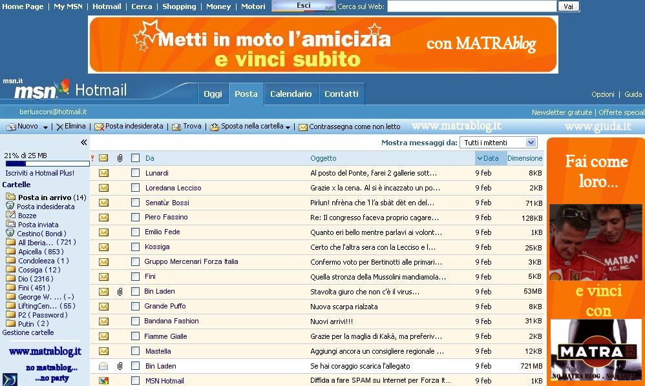
Task: Expand the Nuovo dropdown arrow
Action: (45, 128)
